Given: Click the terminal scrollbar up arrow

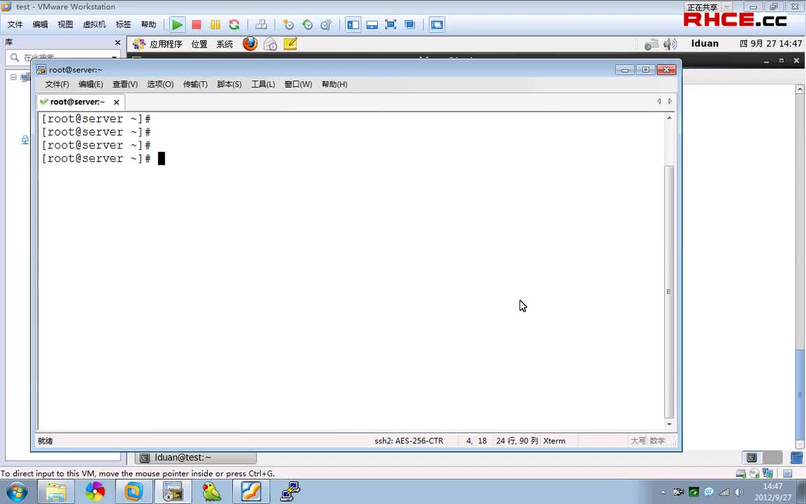Looking at the screenshot, I should [670, 118].
